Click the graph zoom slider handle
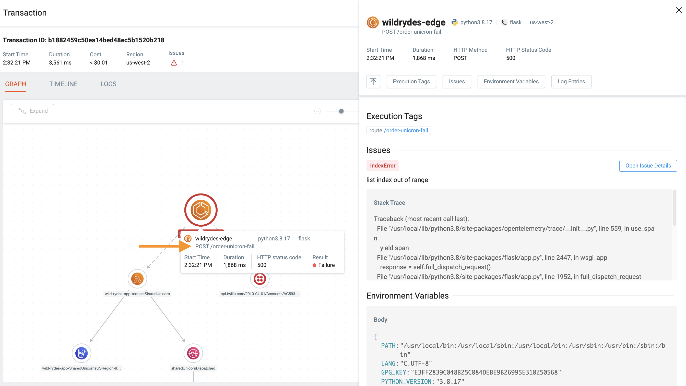Viewport: 686px width, 386px height. tap(341, 111)
